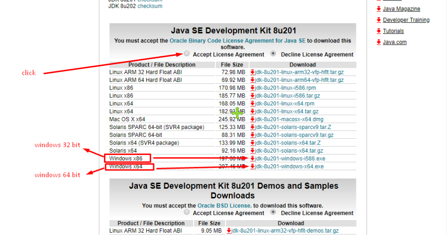The image size is (447, 235).
Task: Click download icon for windows-x64.exe
Action: click(x=252, y=166)
